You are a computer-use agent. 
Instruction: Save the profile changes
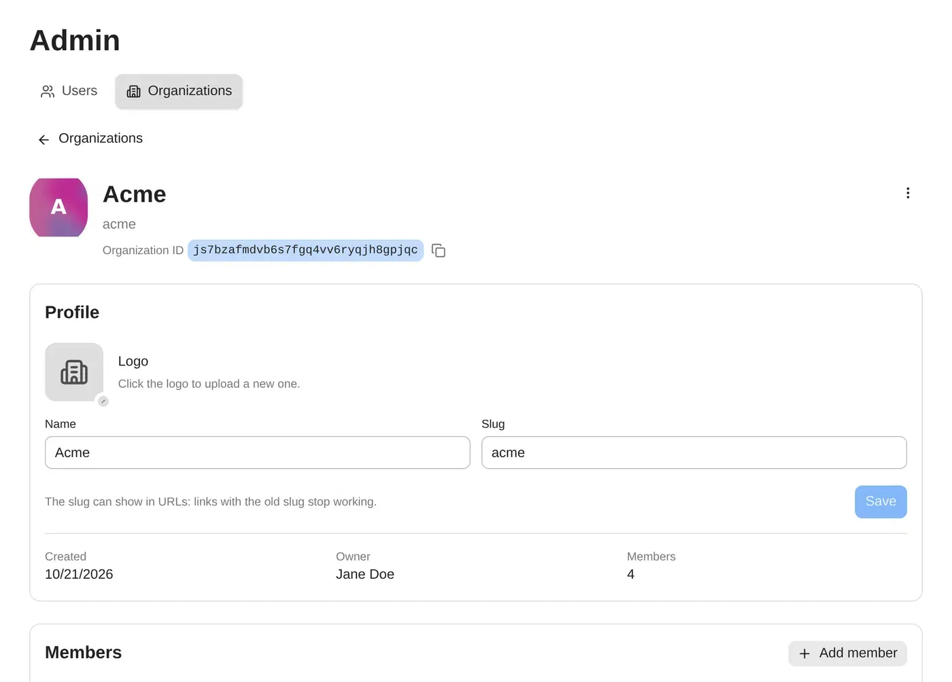[881, 501]
